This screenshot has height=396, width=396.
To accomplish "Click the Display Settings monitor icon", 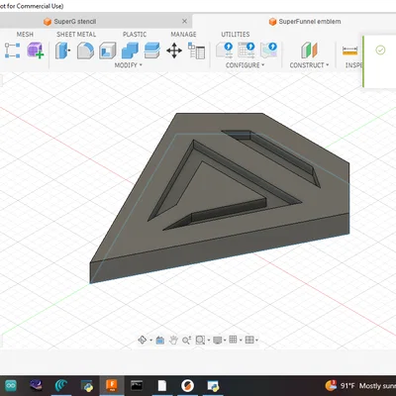I will (218, 340).
